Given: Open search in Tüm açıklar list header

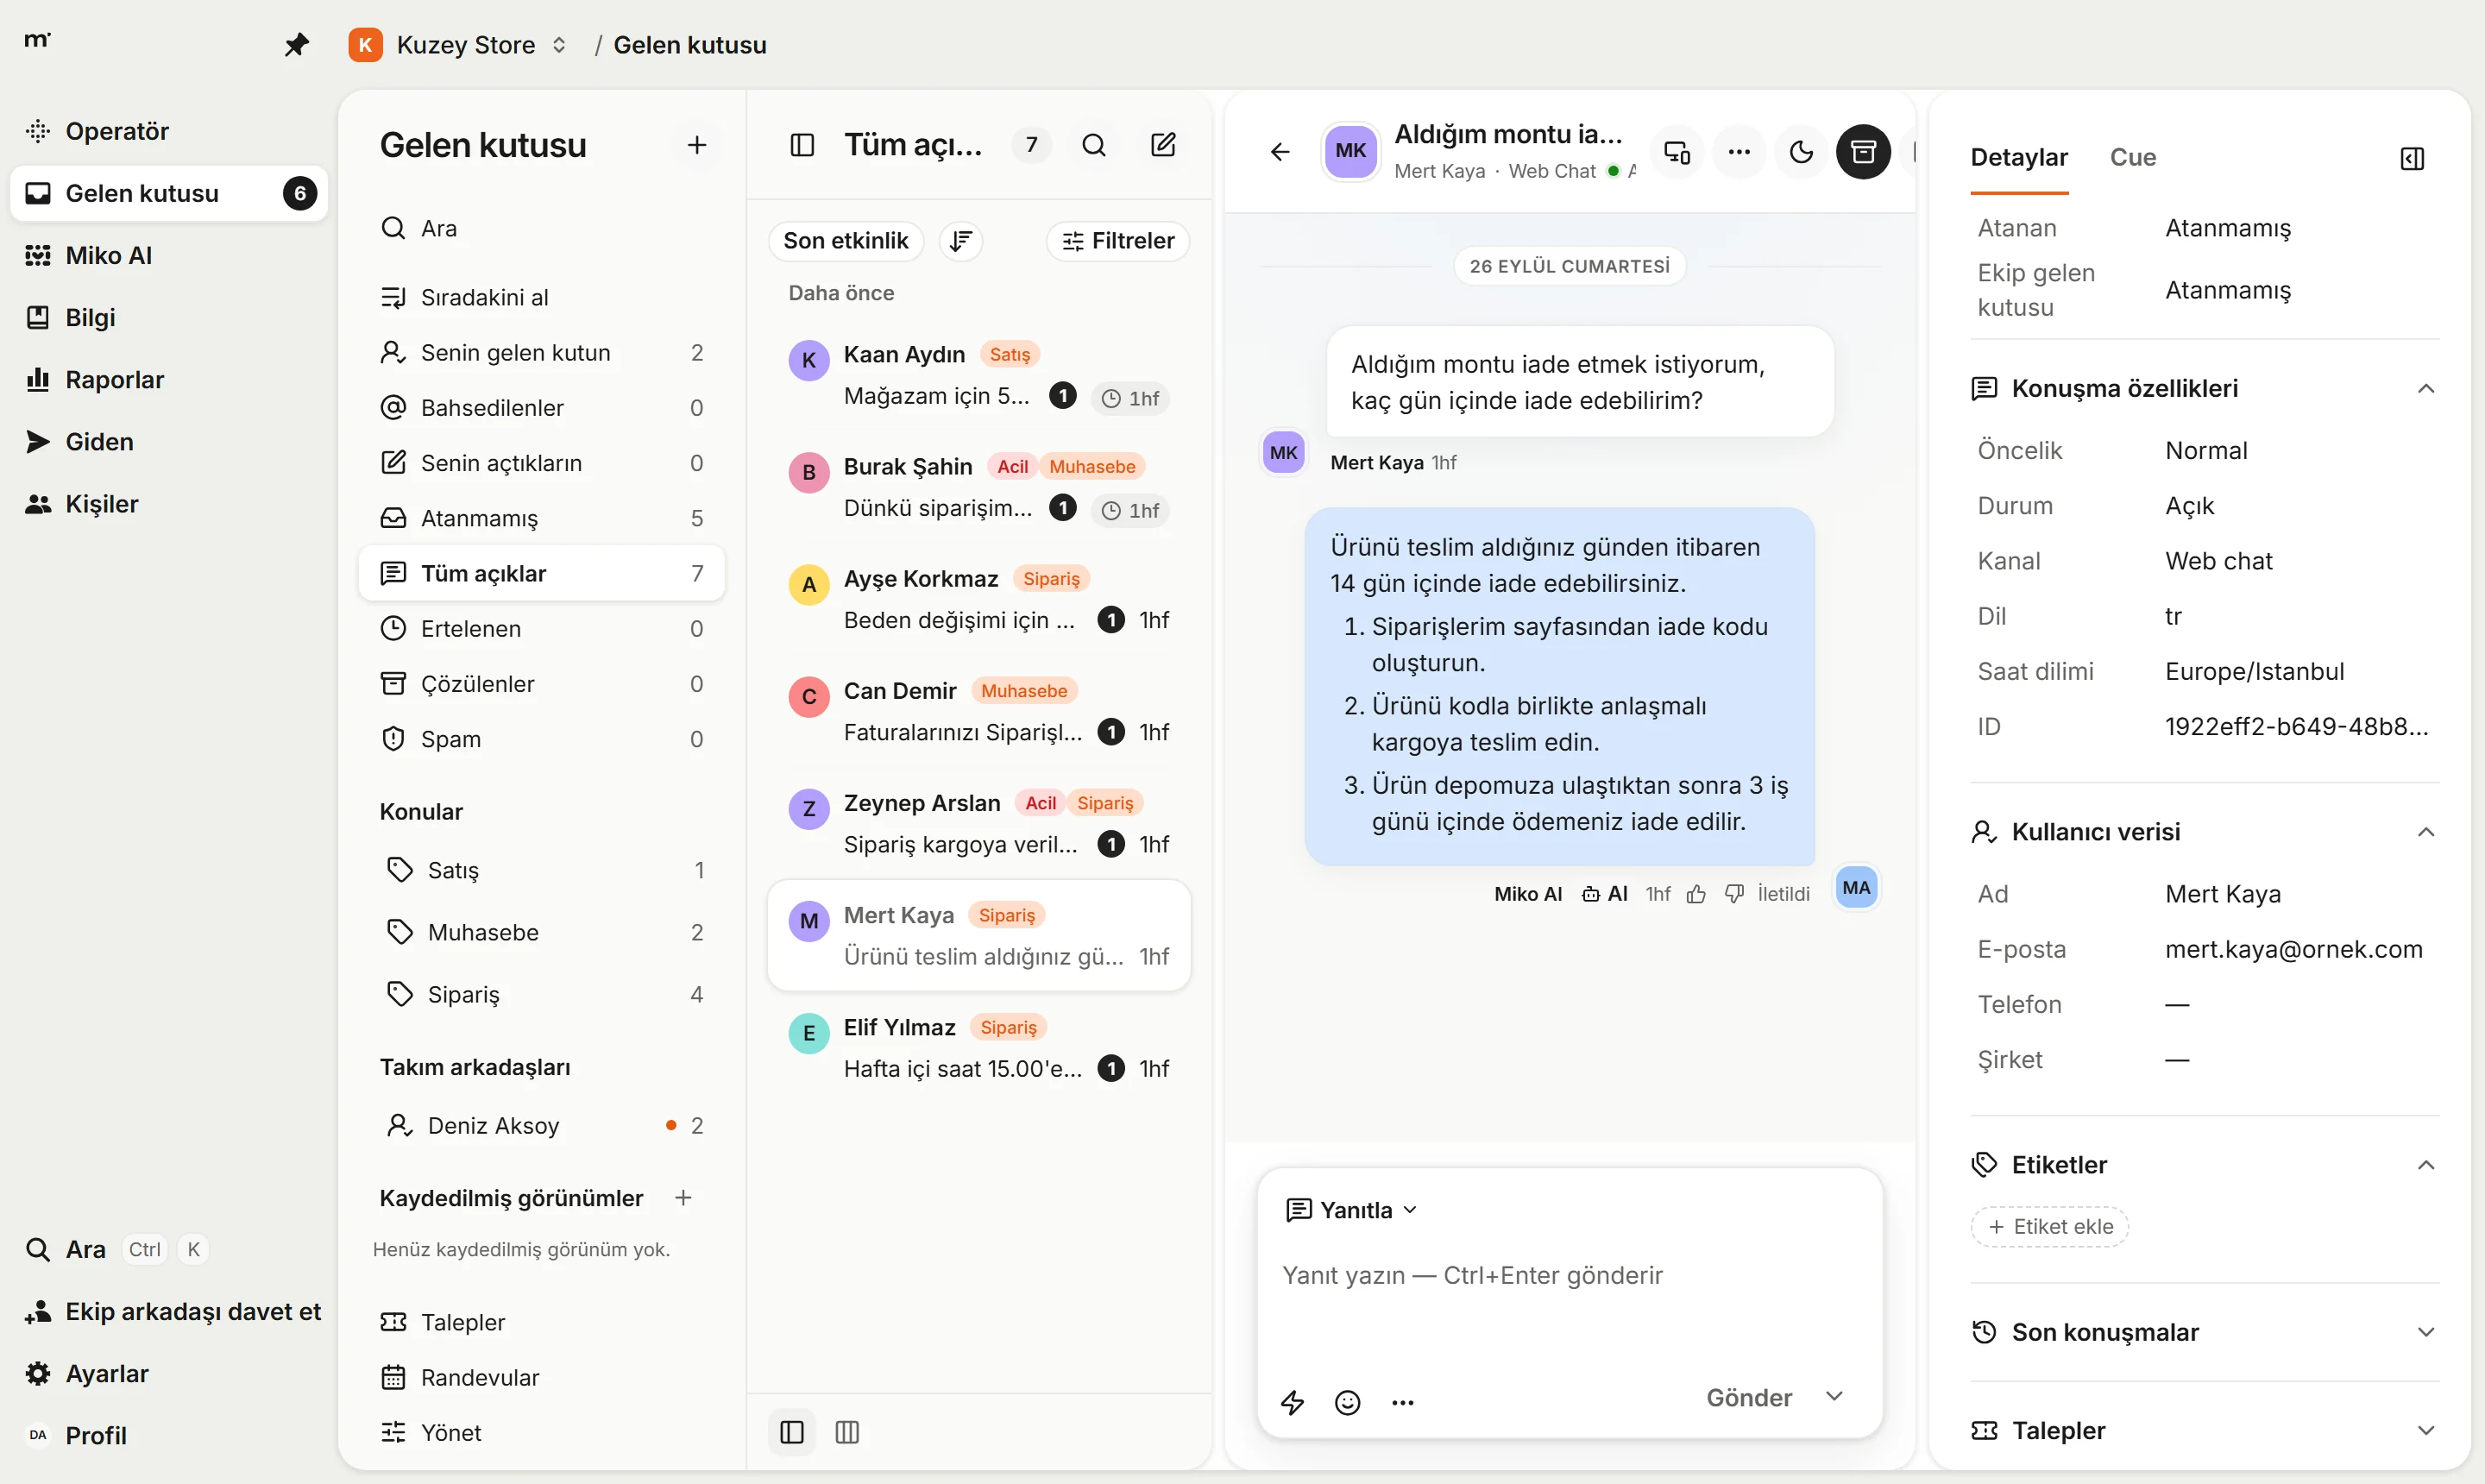Looking at the screenshot, I should tap(1094, 145).
